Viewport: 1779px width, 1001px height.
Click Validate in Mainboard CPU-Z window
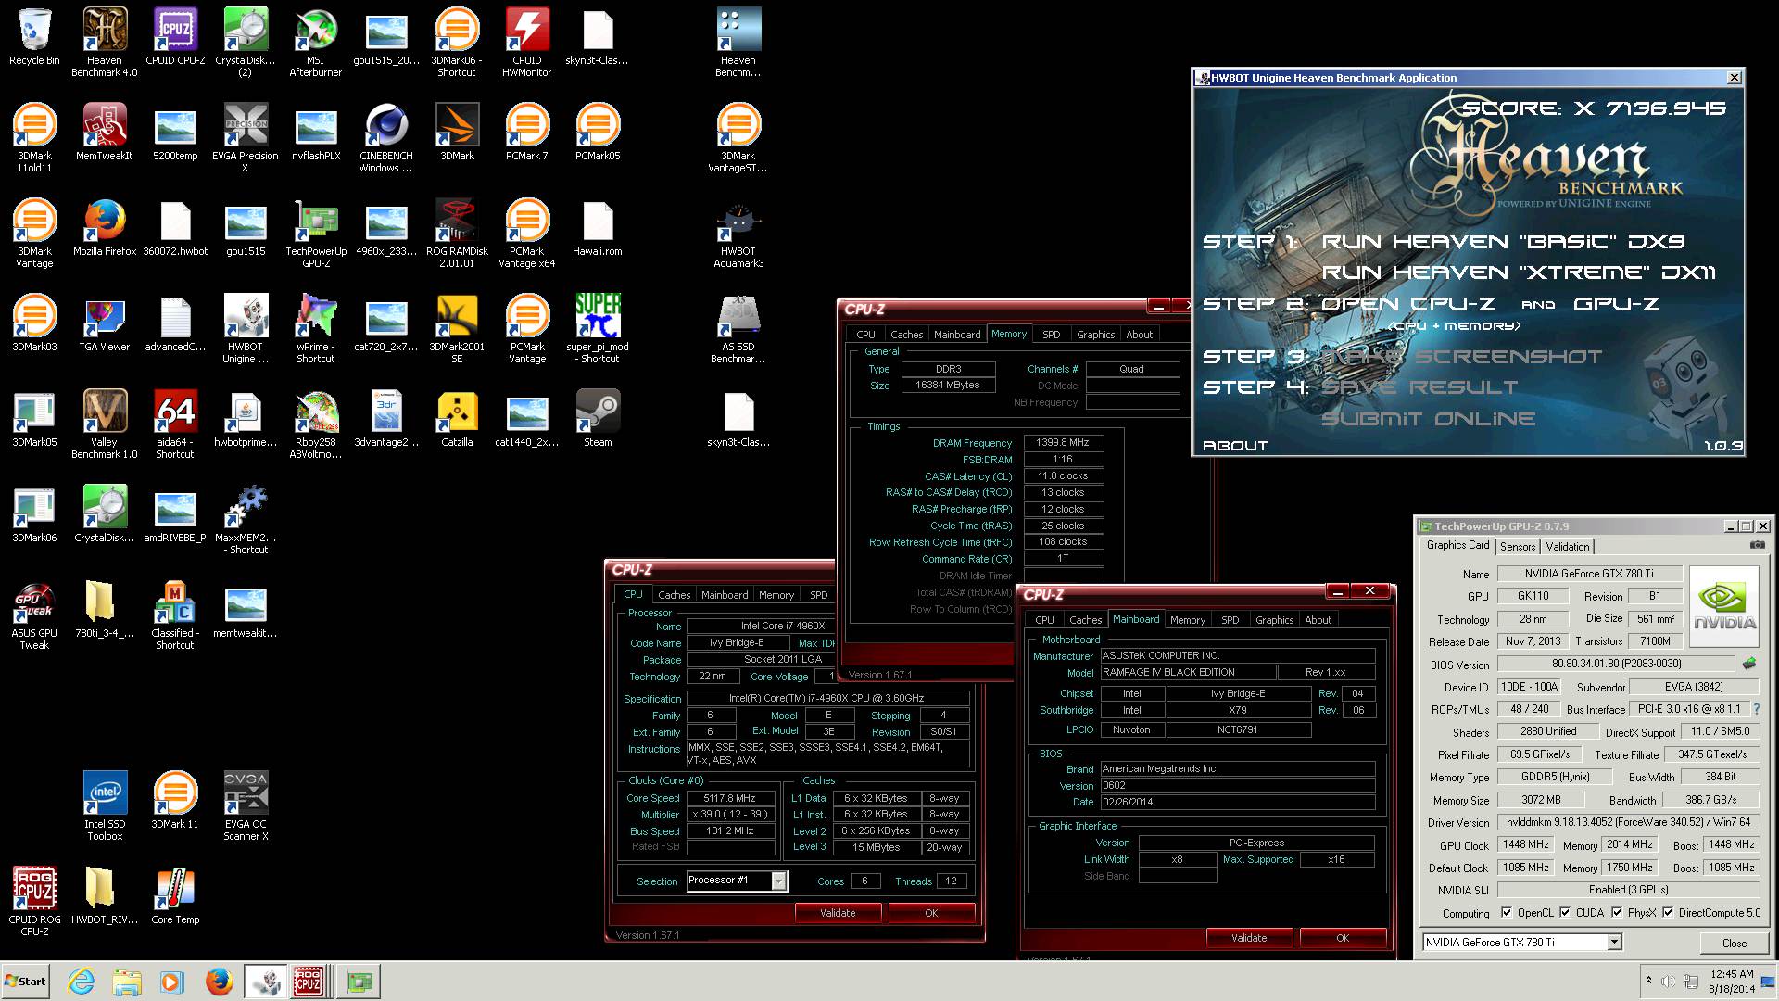point(1249,938)
